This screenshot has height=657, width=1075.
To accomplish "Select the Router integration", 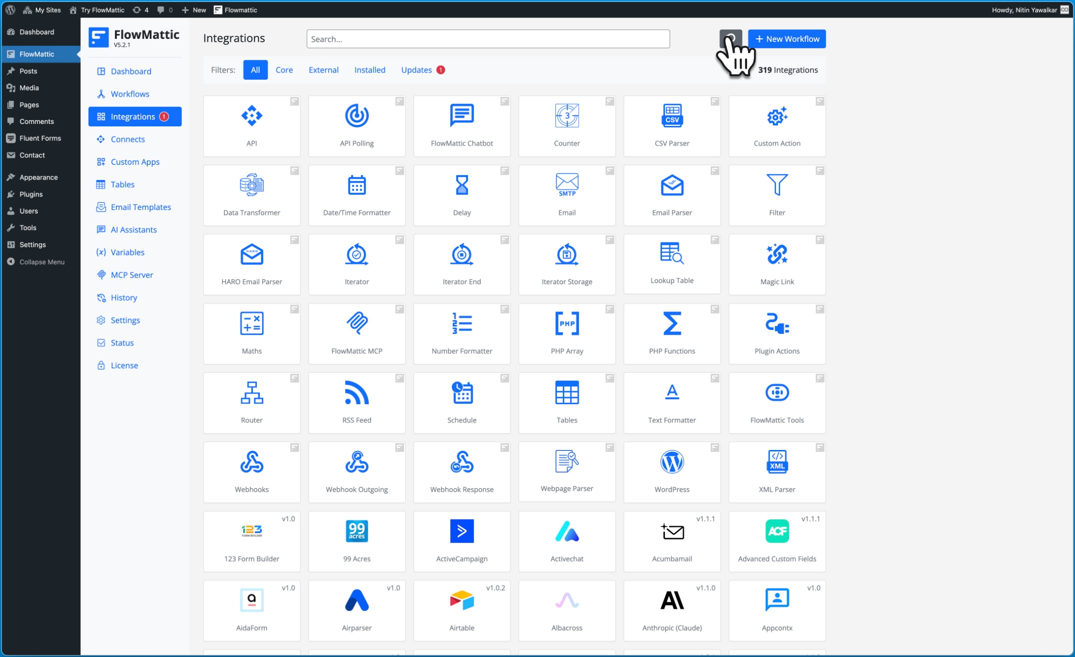I will 252,403.
